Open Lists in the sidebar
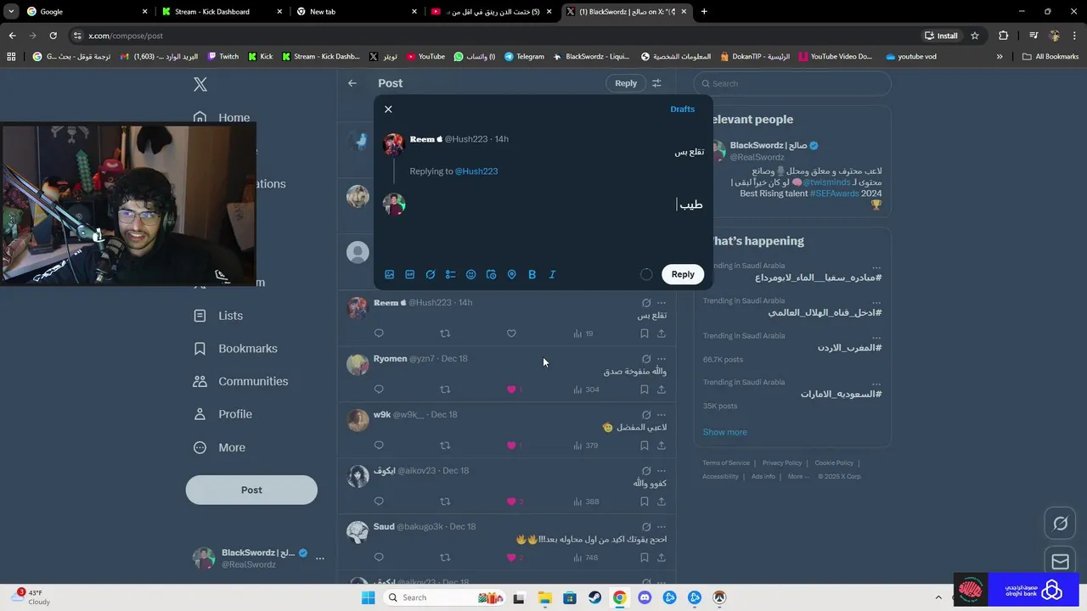This screenshot has height=611, width=1087. [x=218, y=316]
